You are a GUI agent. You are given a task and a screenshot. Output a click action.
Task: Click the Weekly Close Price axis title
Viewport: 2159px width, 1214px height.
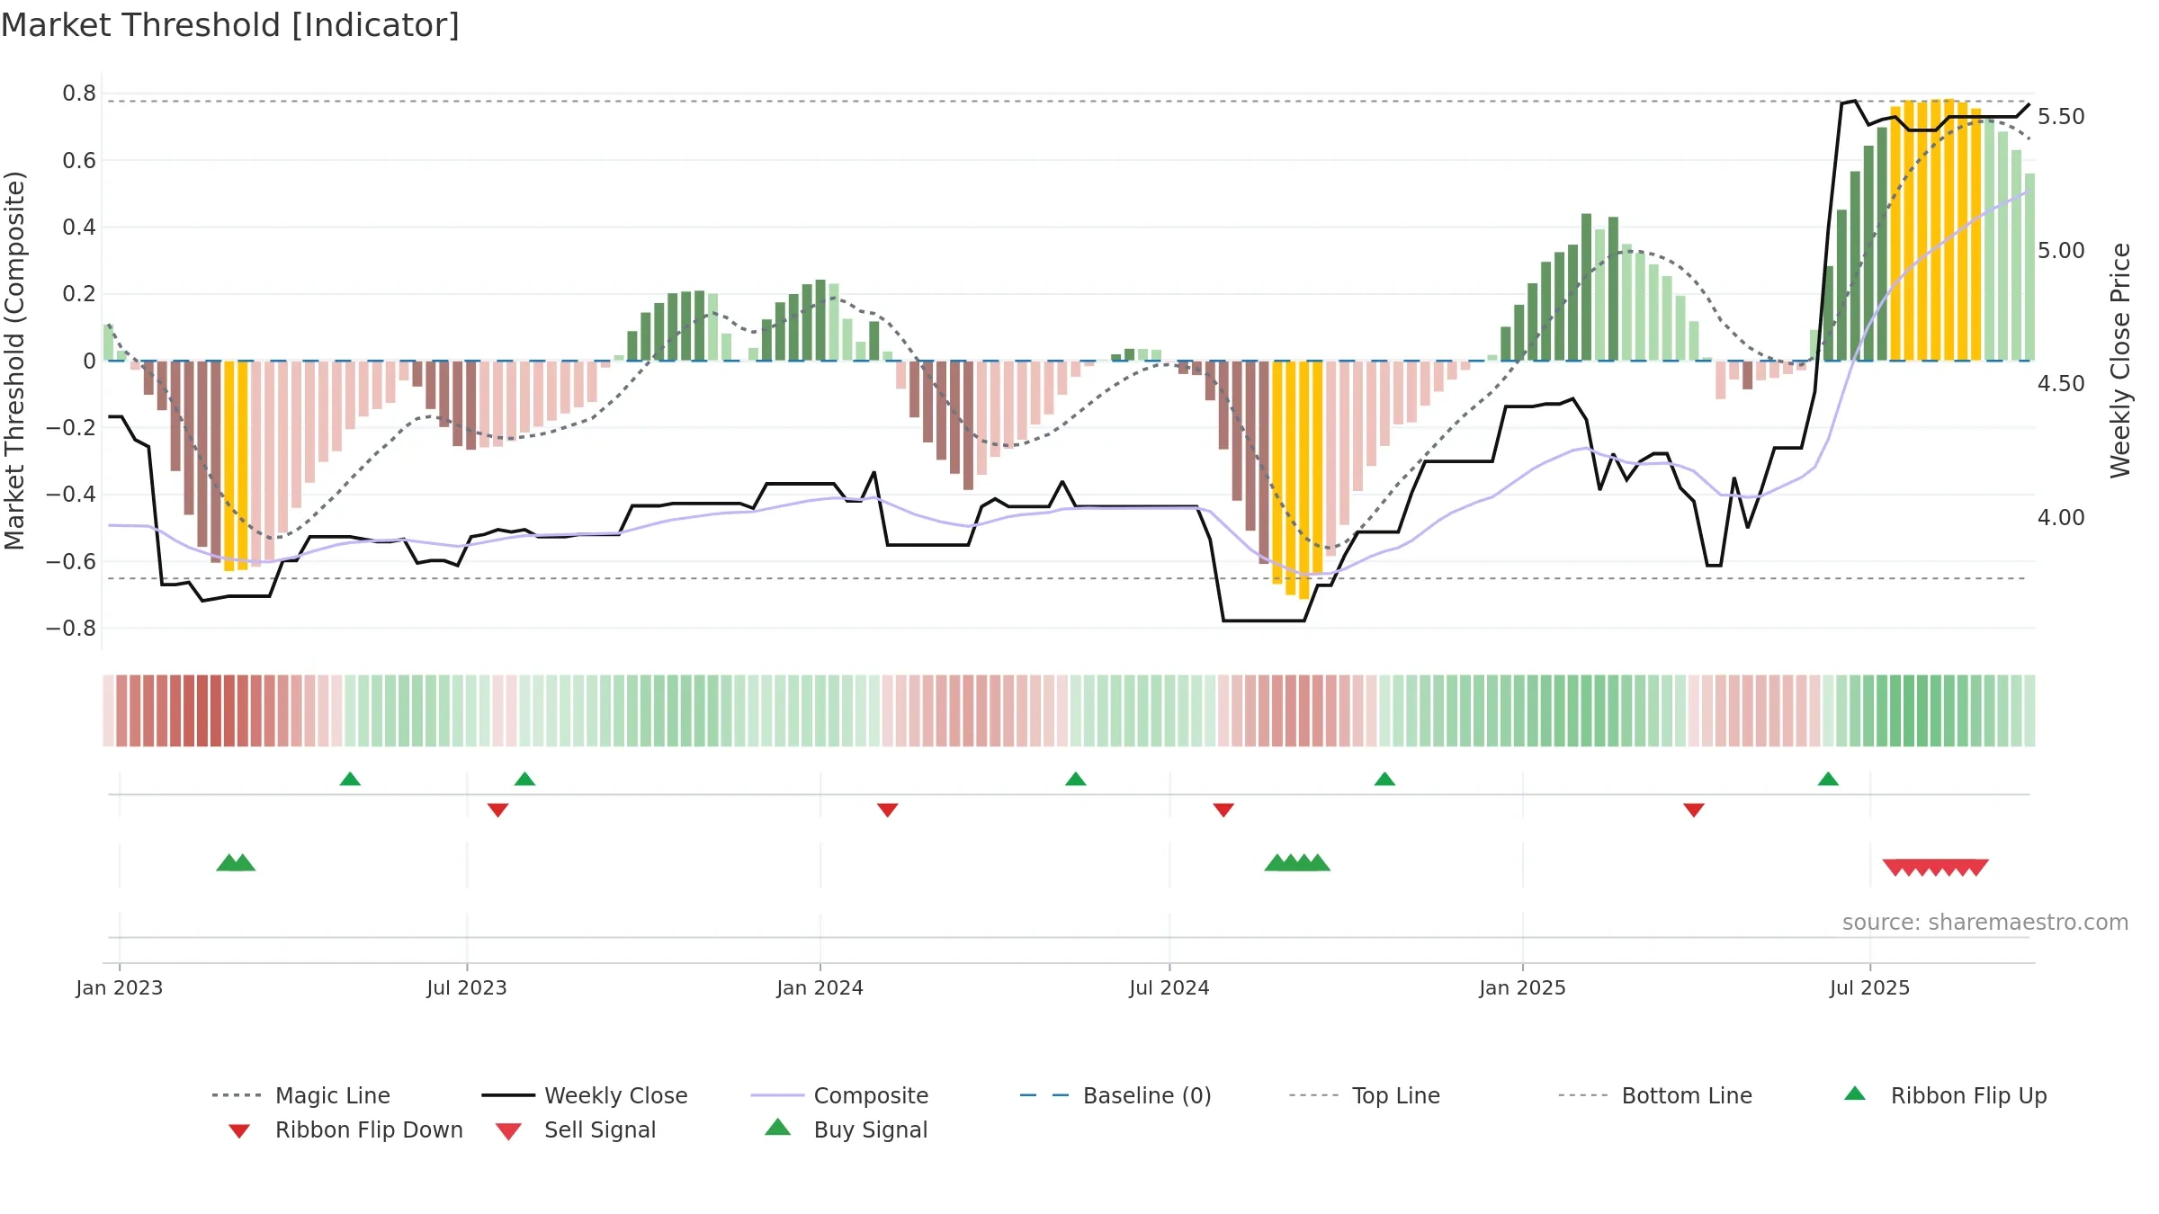pos(2120,361)
